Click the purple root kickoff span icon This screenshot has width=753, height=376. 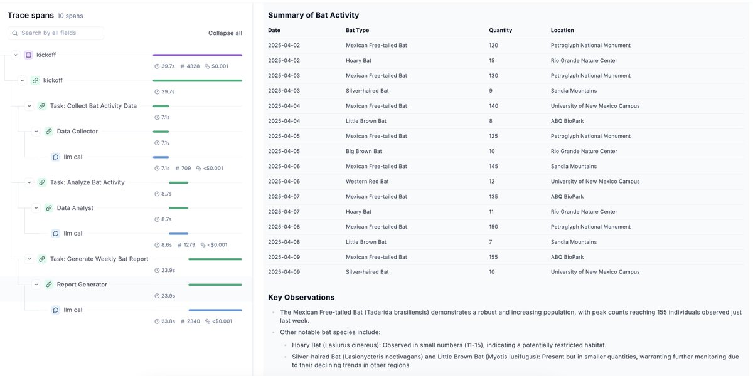click(x=28, y=55)
